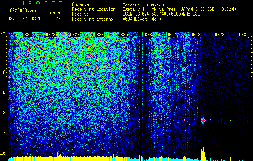Click observer name Masayuki Kobayashi
253x161 pixels.
[144, 4]
